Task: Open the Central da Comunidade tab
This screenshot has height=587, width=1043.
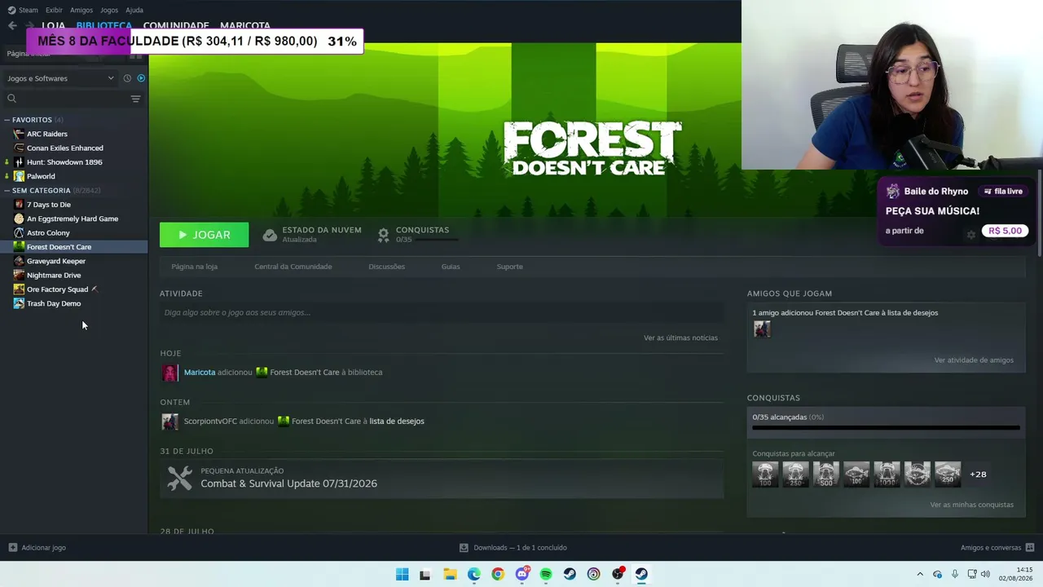Action: [x=293, y=267]
